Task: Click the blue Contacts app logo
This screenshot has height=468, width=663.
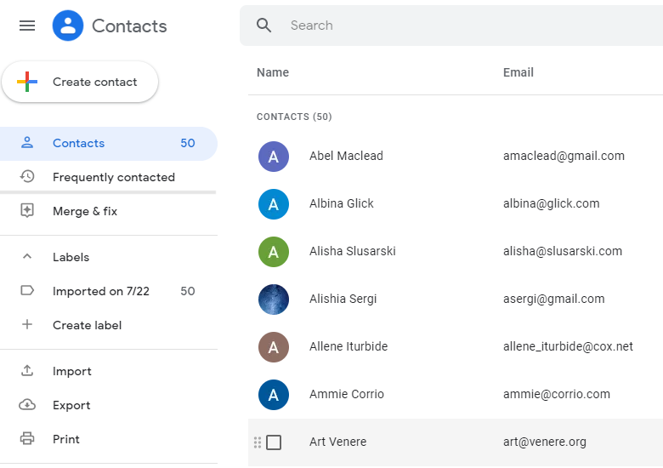Action: point(67,26)
